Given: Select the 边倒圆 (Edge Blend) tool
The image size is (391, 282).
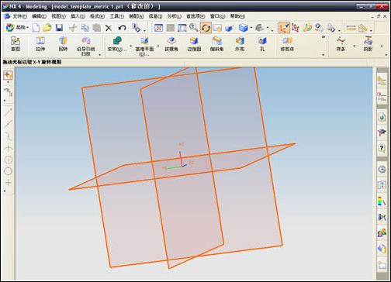Looking at the screenshot, I should [194, 44].
